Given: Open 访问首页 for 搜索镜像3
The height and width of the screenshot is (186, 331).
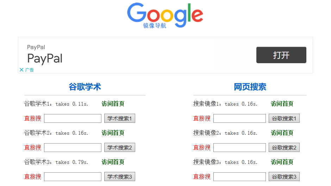Looking at the screenshot, I should (x=282, y=162).
